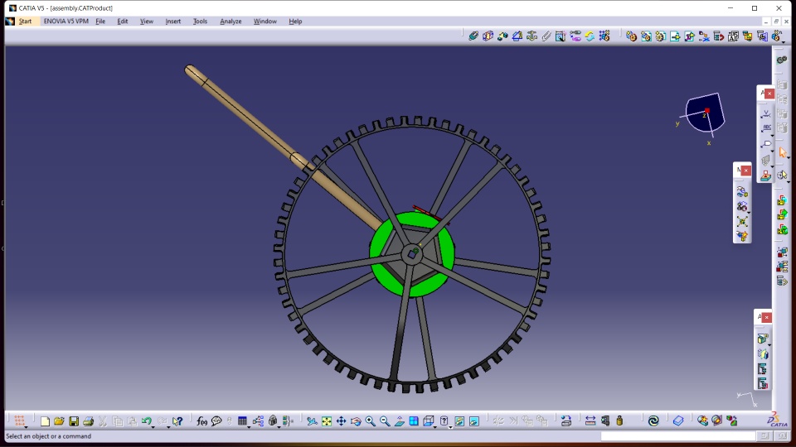Click the Update All yellow arrows icon
Screen dimensions: 796x447
click(x=590, y=36)
